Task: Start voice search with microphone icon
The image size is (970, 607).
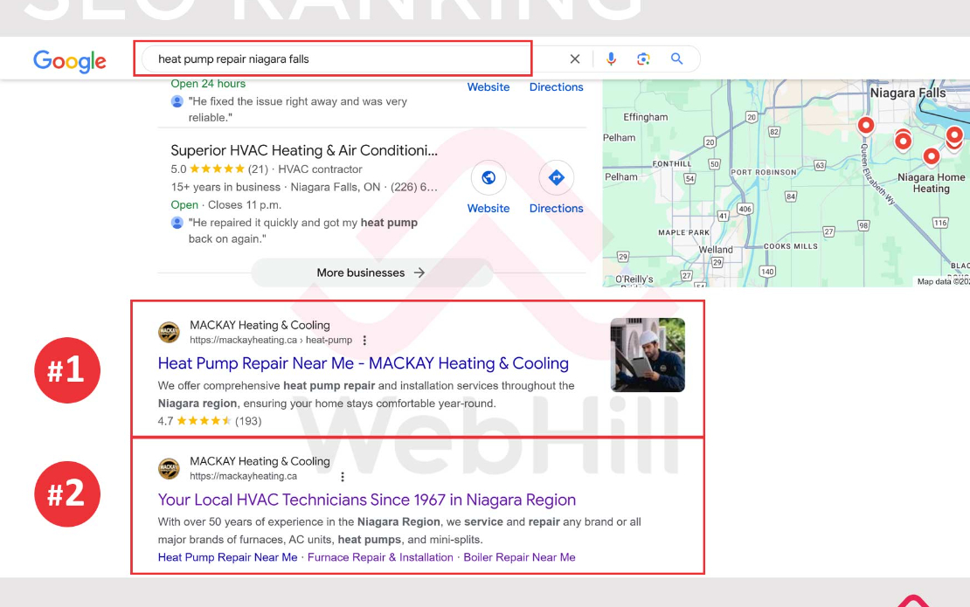Action: pos(611,59)
